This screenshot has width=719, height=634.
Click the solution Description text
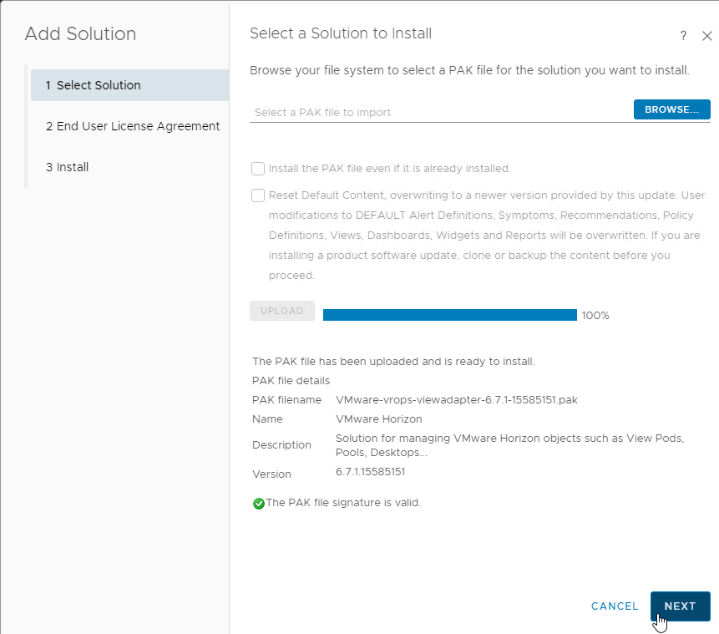coord(509,445)
